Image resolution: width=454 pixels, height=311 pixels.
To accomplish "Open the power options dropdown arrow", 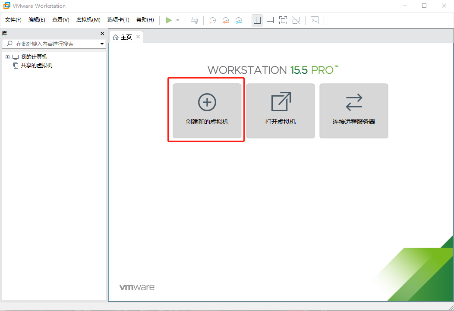I will coord(178,20).
